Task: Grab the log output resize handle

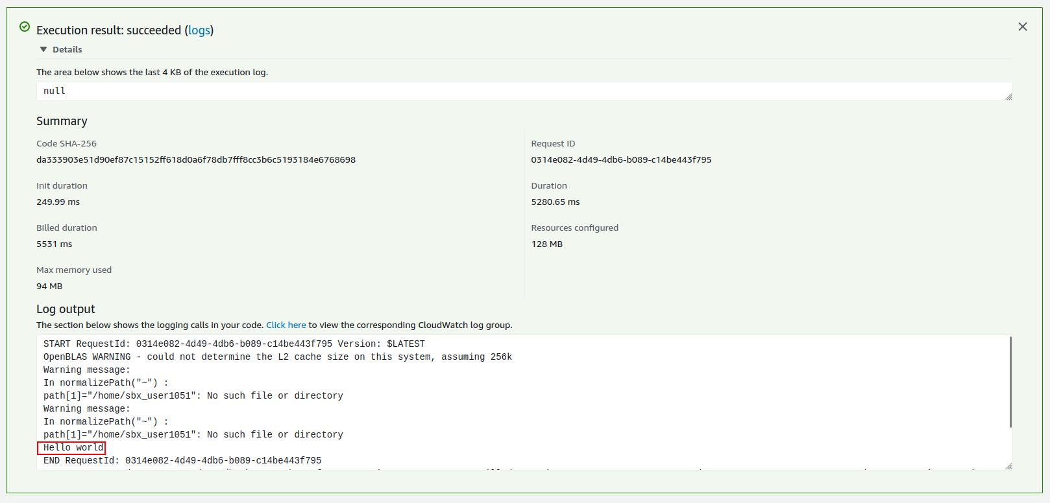Action: (x=1008, y=466)
